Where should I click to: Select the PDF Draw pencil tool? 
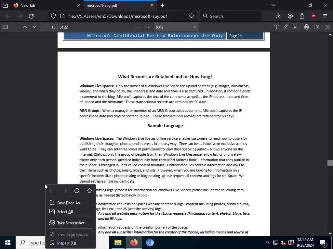pyautogui.click(x=286, y=27)
